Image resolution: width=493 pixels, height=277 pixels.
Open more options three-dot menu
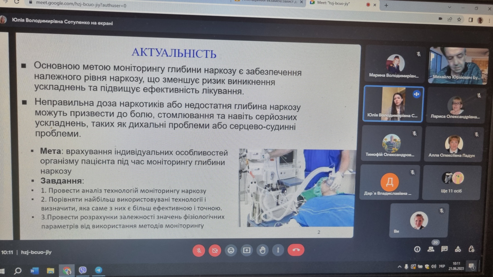(278, 250)
